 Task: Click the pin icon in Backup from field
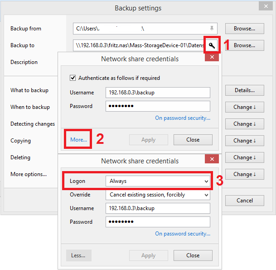click(x=212, y=29)
